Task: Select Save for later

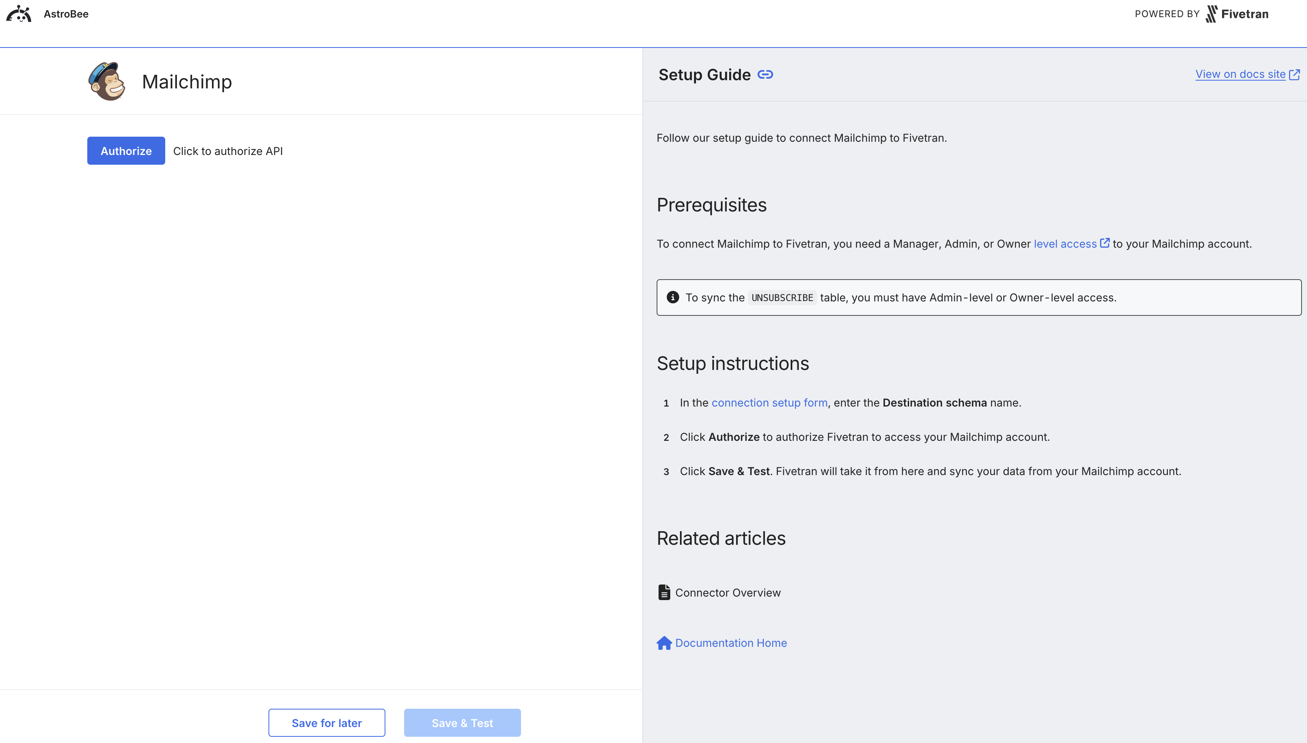Action: click(327, 723)
